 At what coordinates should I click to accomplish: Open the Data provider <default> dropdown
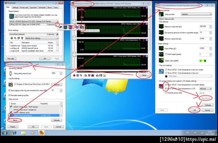pos(197,14)
